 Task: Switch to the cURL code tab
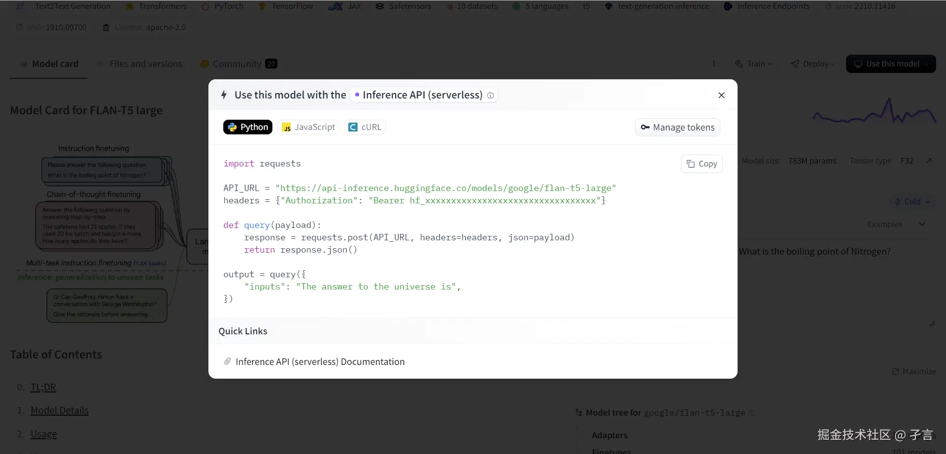click(x=365, y=127)
